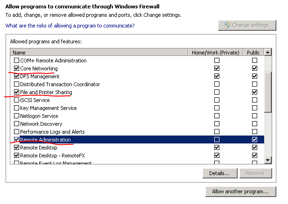The height and width of the screenshot is (204, 288).
Task: Click the list scrollbar up arrow
Action: [x=268, y=53]
